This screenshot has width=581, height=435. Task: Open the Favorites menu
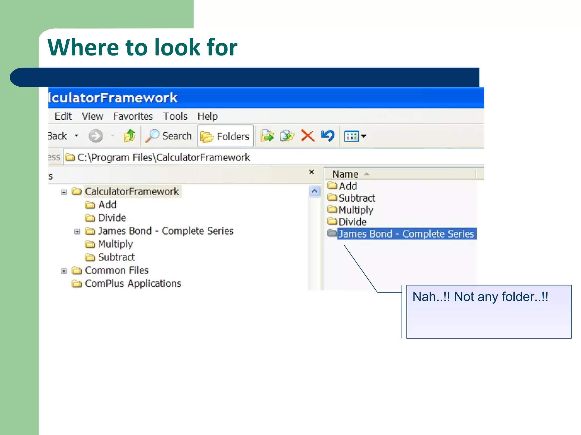[133, 116]
